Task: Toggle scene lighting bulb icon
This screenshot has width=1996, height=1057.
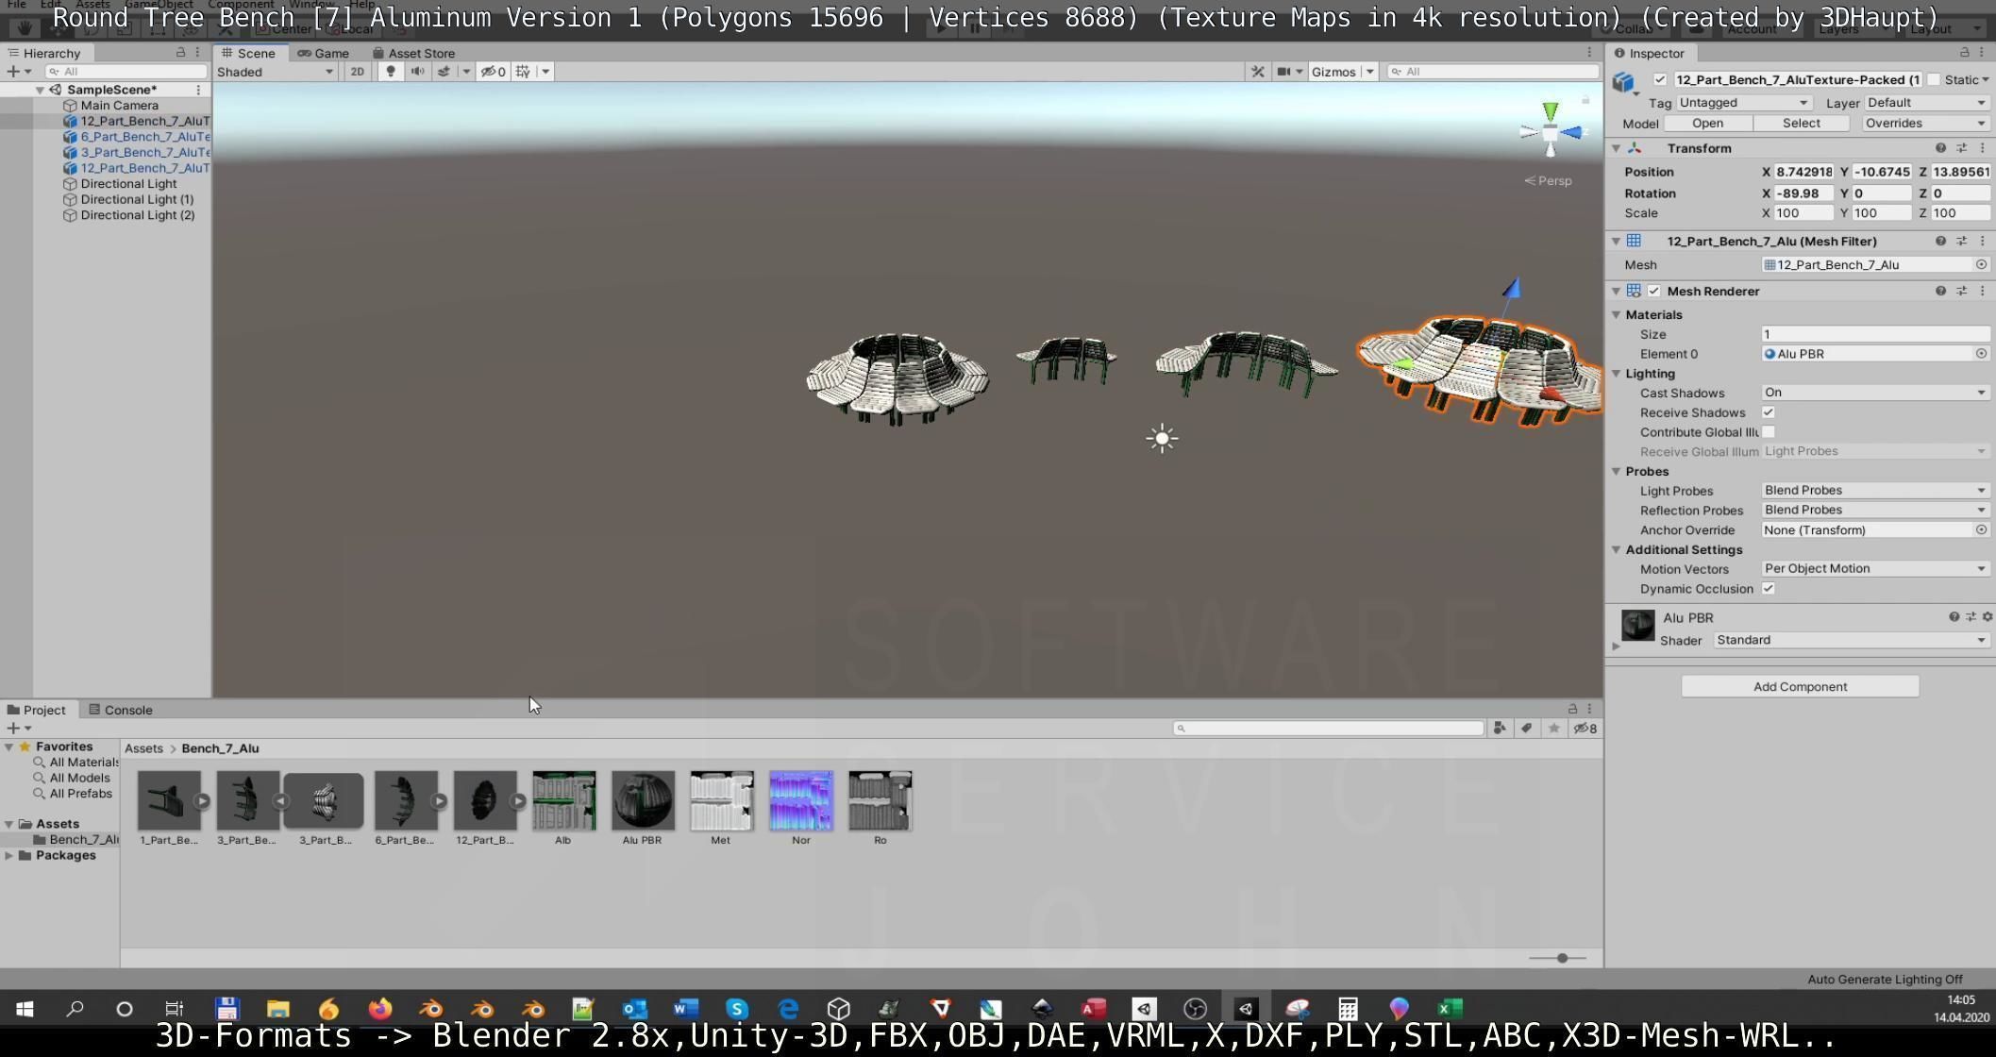Action: pos(390,72)
